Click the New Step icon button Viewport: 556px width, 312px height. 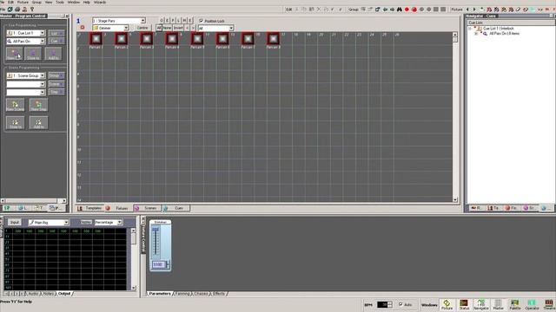(38, 105)
